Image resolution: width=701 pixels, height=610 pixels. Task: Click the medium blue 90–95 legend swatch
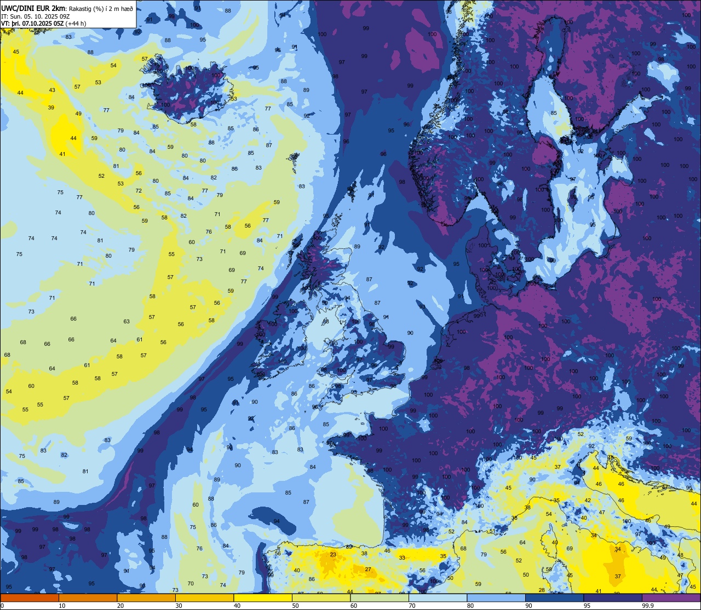[554, 597]
